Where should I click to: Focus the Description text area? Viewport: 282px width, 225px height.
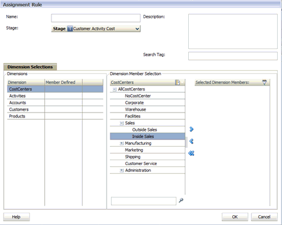point(233,31)
